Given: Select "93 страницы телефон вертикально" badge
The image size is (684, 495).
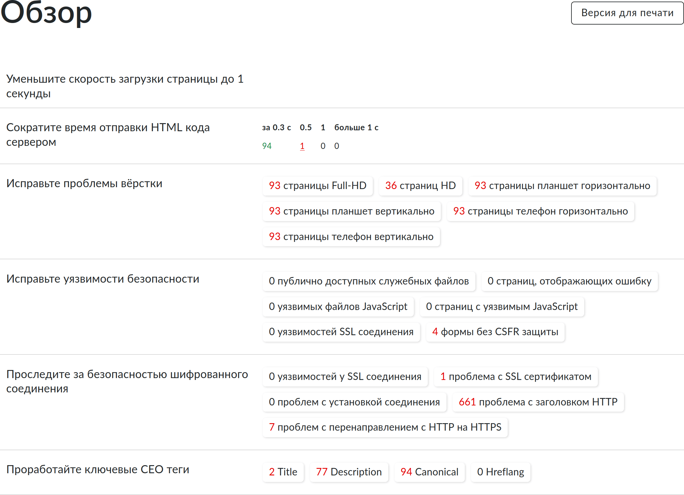Looking at the screenshot, I should click(351, 237).
